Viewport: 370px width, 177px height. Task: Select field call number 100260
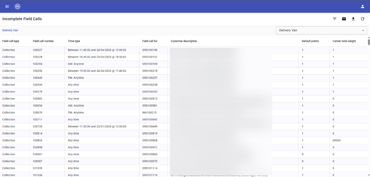[37, 64]
